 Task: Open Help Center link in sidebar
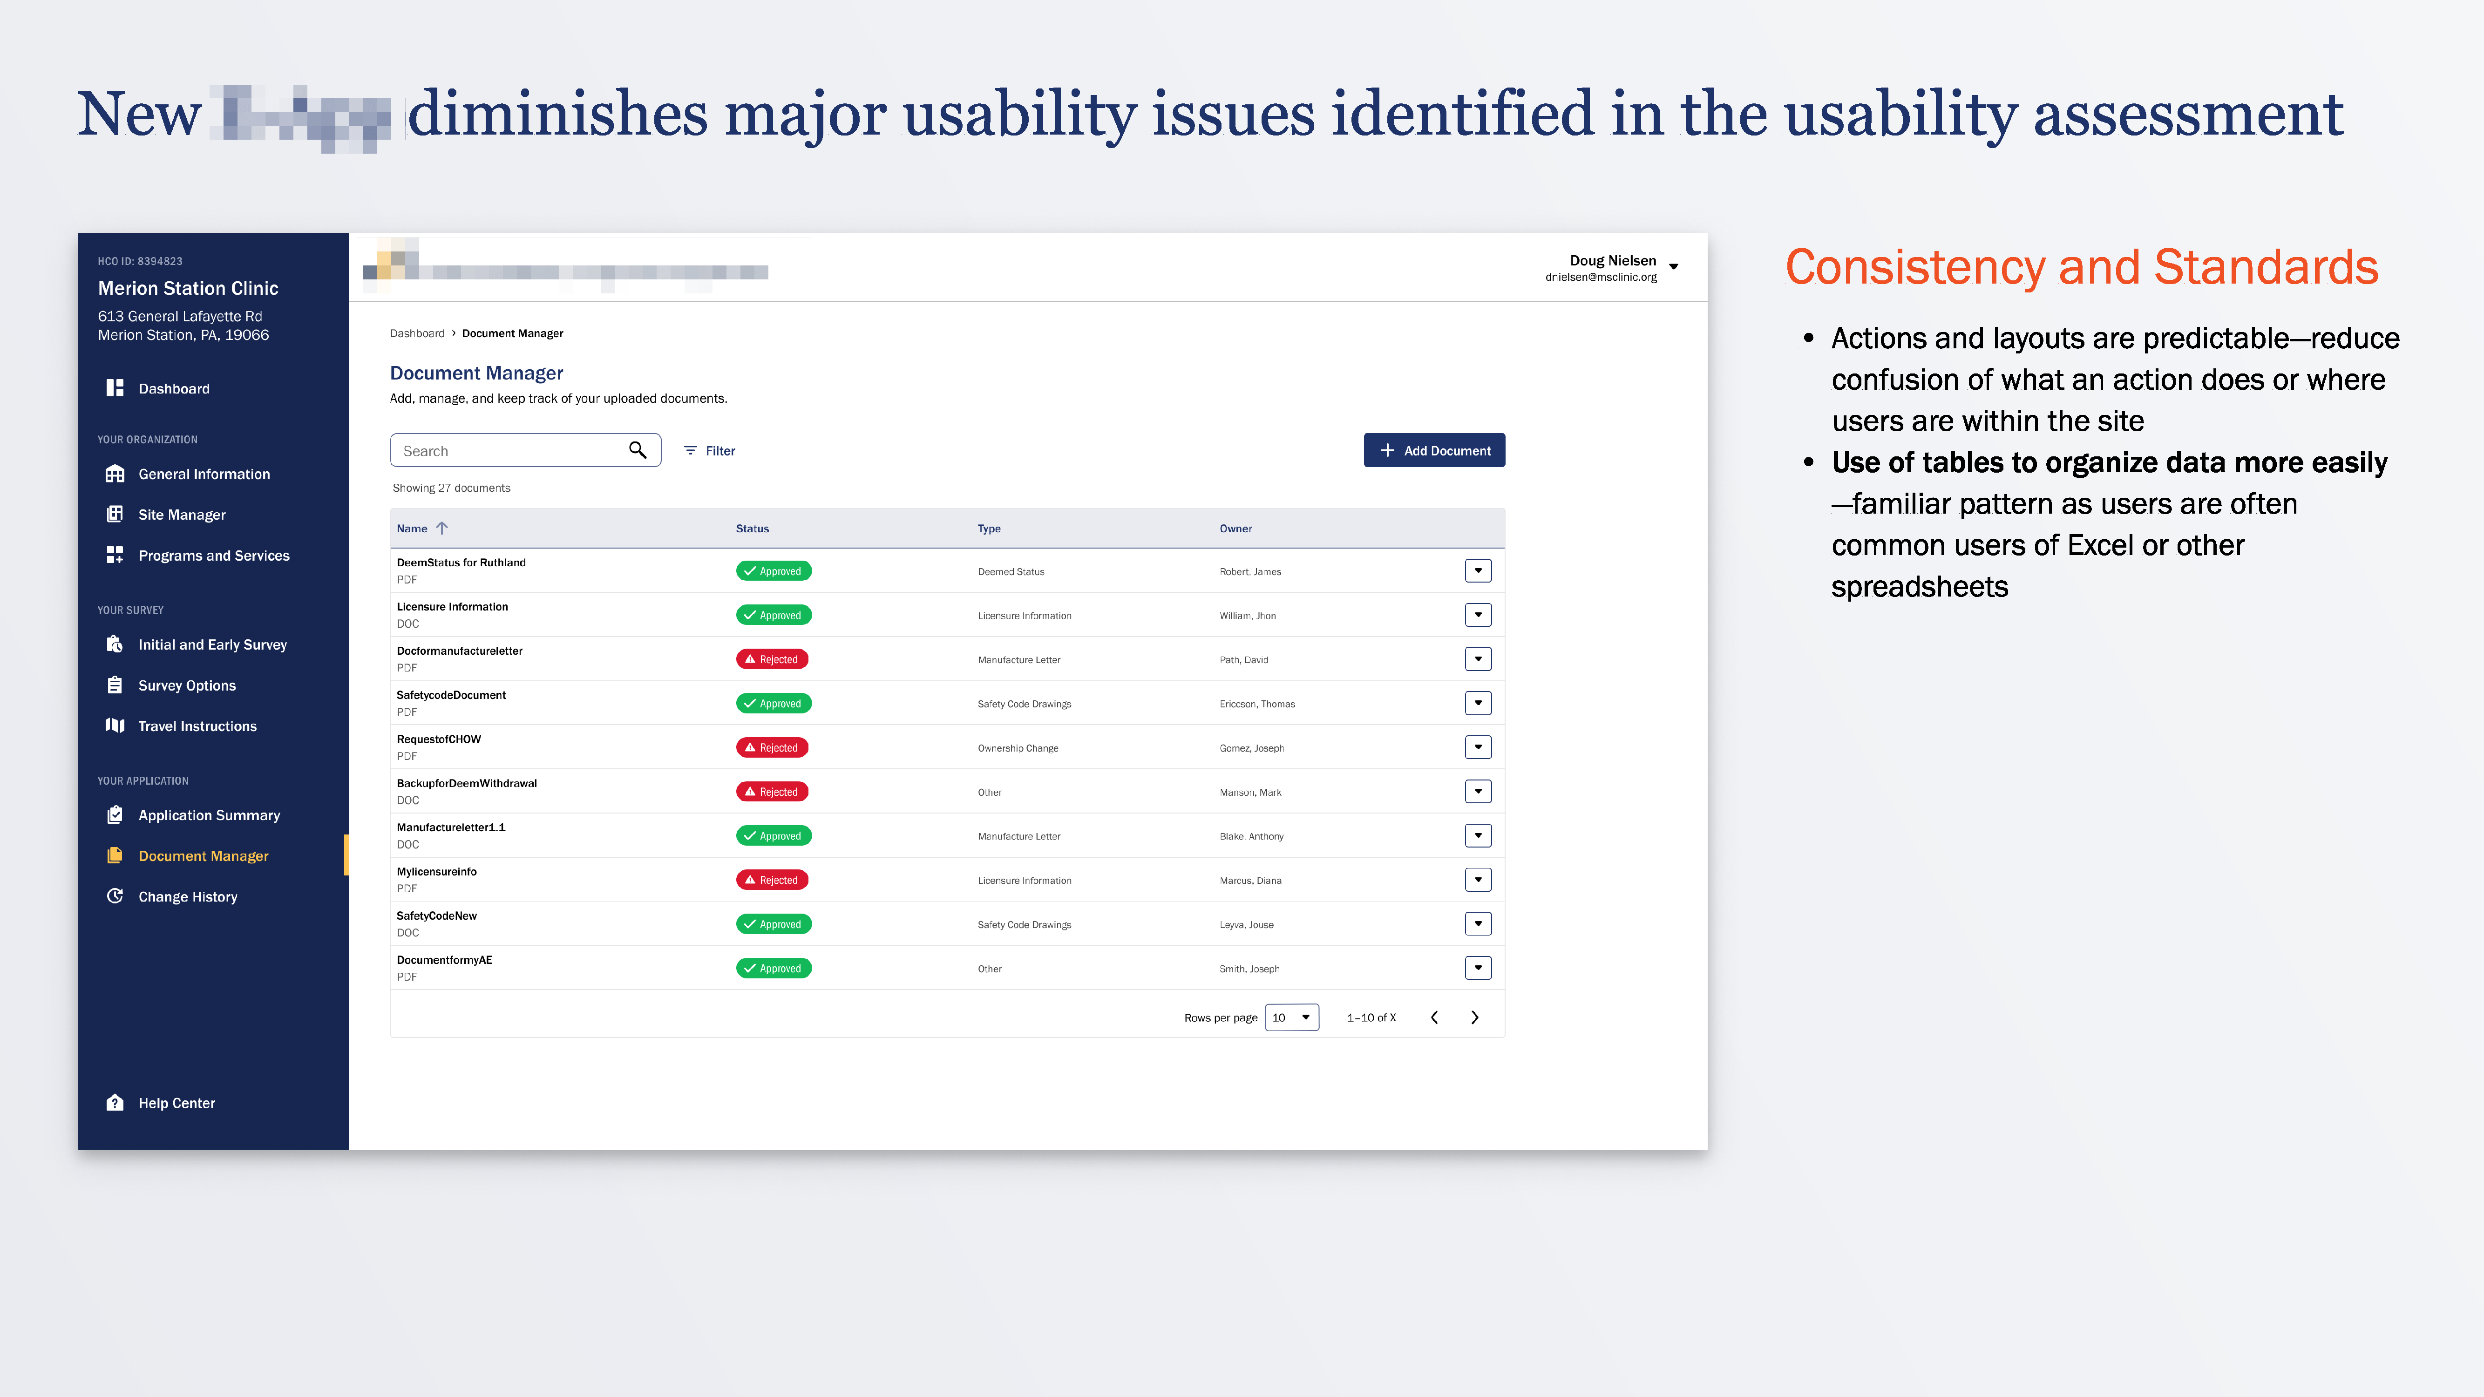176,1103
